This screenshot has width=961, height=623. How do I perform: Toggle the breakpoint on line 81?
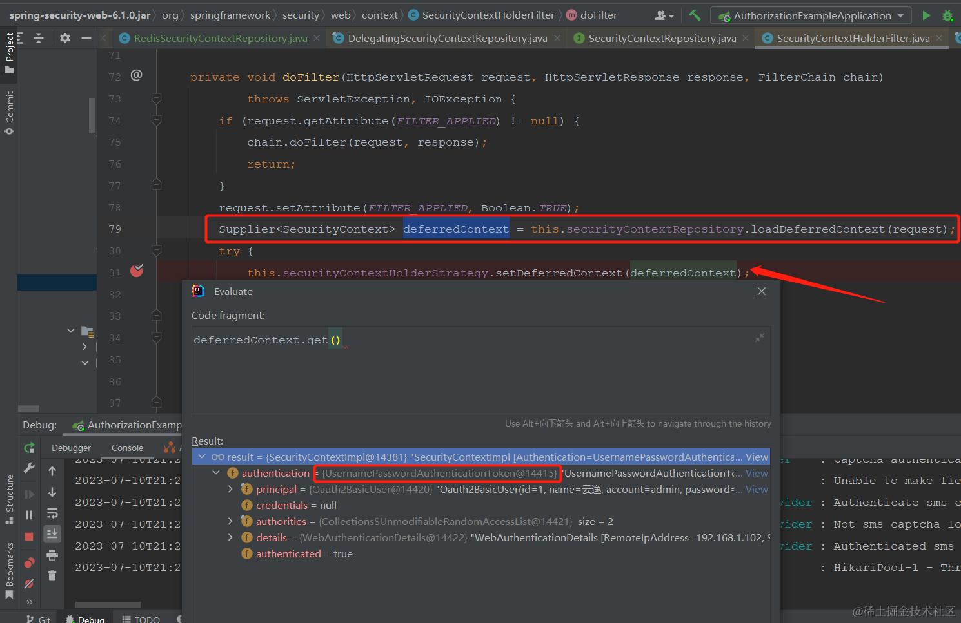[136, 271]
